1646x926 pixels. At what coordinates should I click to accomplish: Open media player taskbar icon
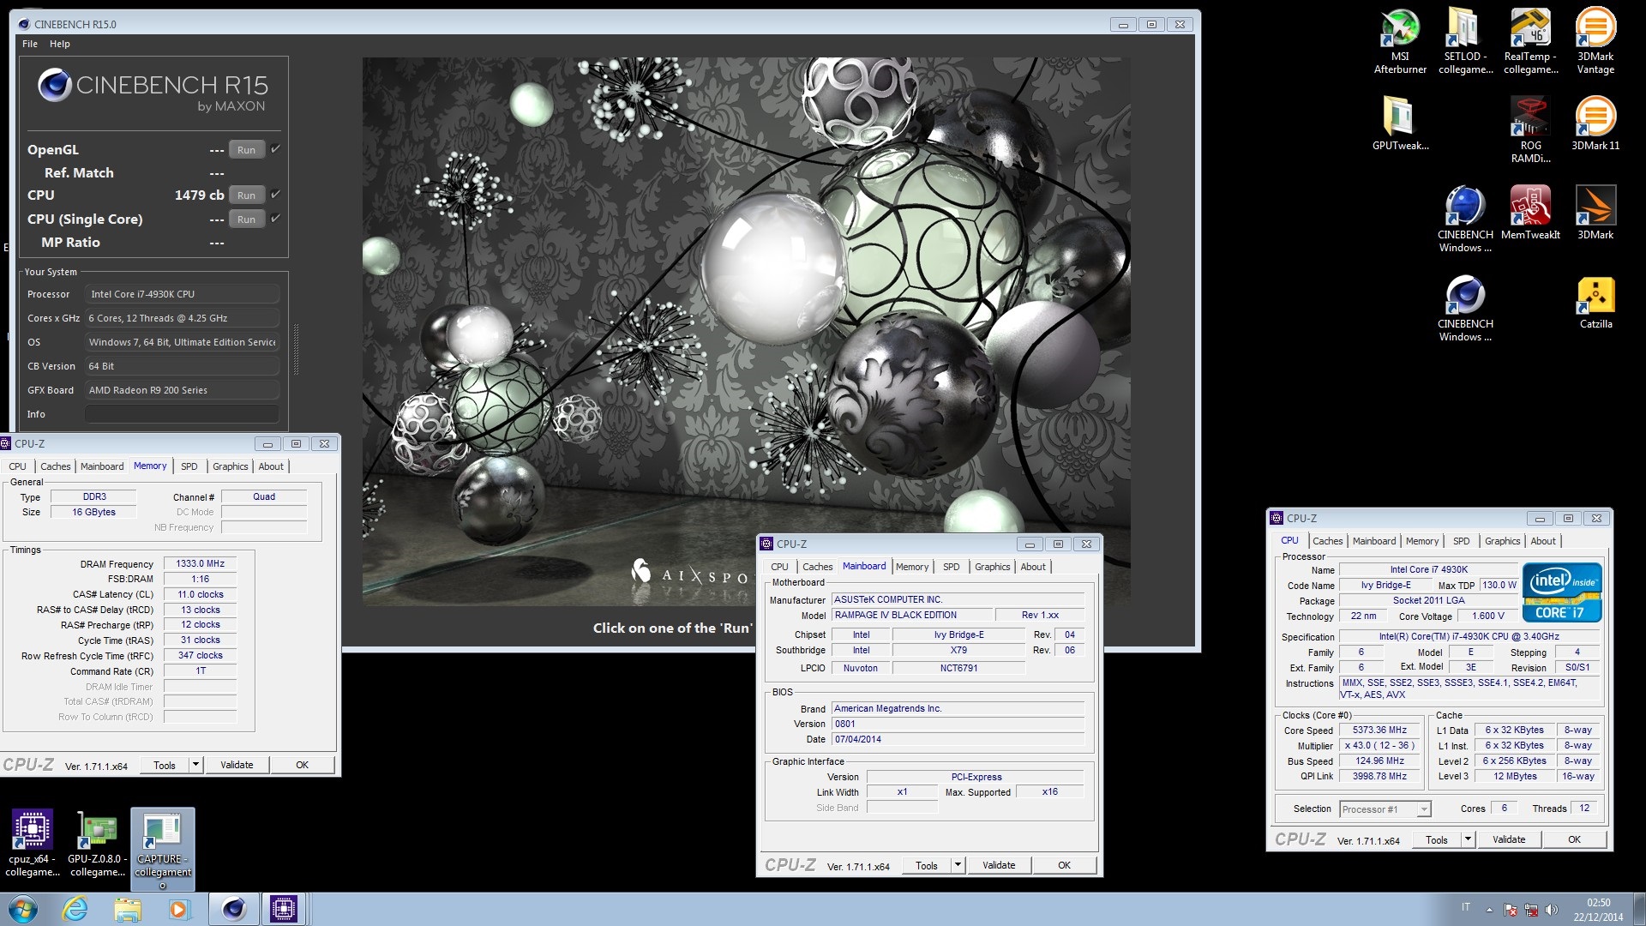click(x=178, y=909)
